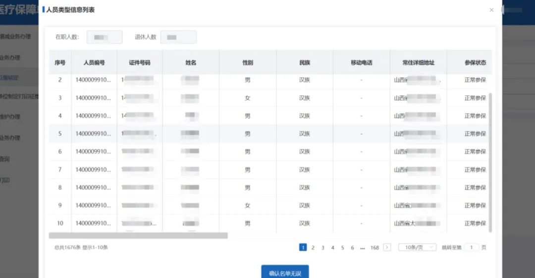Screen dimensions: 535x278
Task: Click the 跳转至第 page number input
Action: tap(471, 247)
